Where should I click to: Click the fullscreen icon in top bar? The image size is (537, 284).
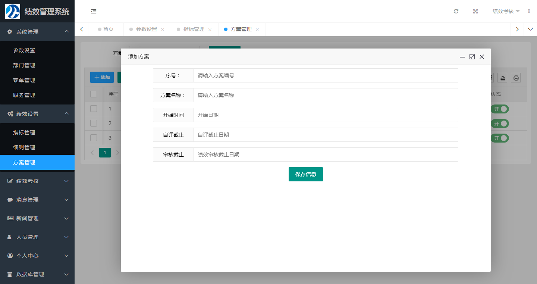(475, 11)
